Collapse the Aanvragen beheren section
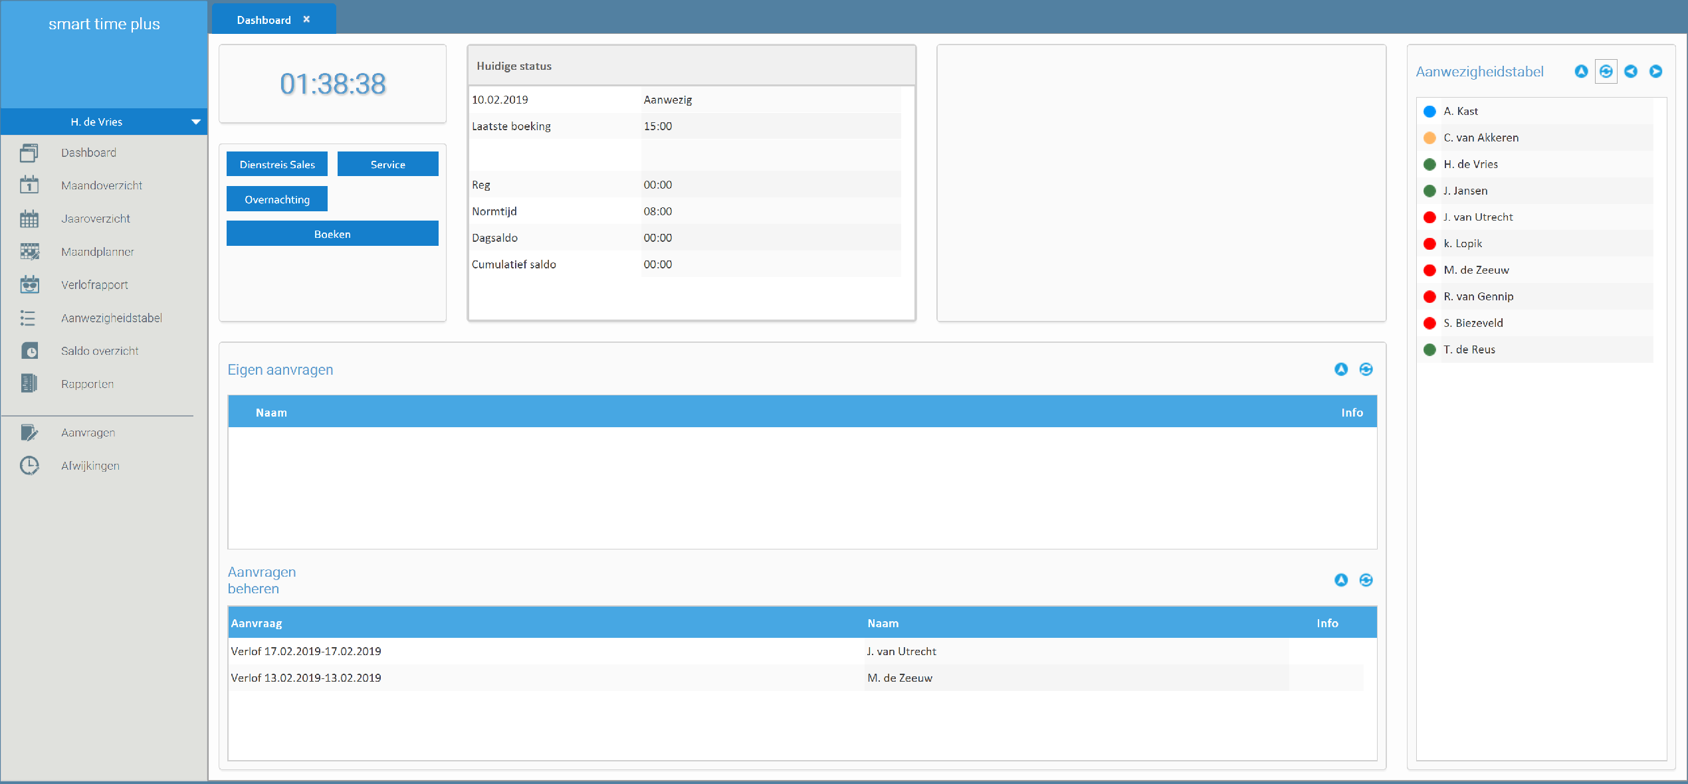This screenshot has width=1688, height=784. 1341,580
